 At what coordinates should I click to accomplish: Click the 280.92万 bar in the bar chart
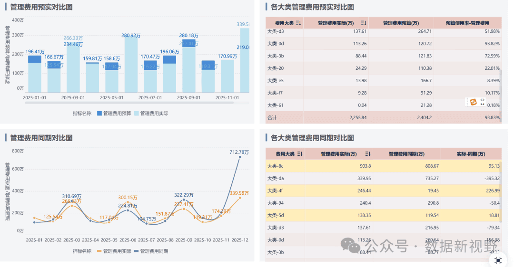(131, 65)
